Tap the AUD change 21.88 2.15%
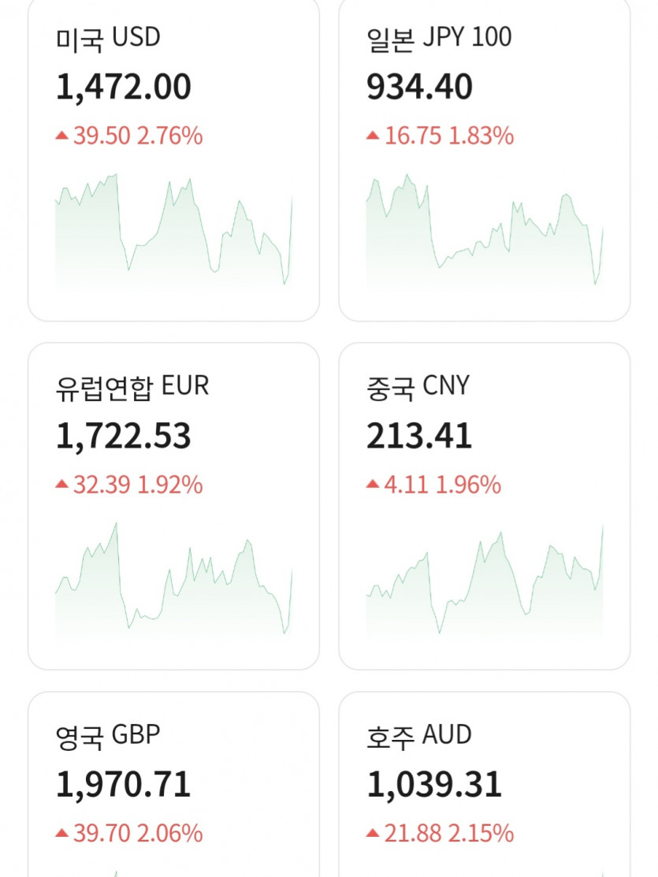Image resolution: width=658 pixels, height=877 pixels. [x=448, y=833]
